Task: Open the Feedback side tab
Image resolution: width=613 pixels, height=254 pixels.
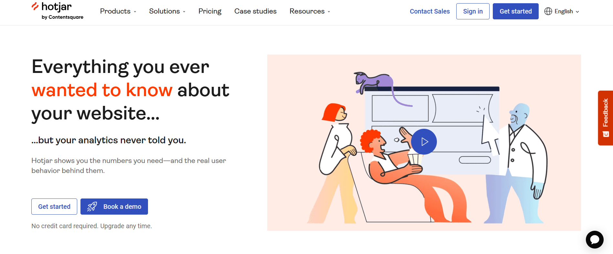Action: point(605,118)
